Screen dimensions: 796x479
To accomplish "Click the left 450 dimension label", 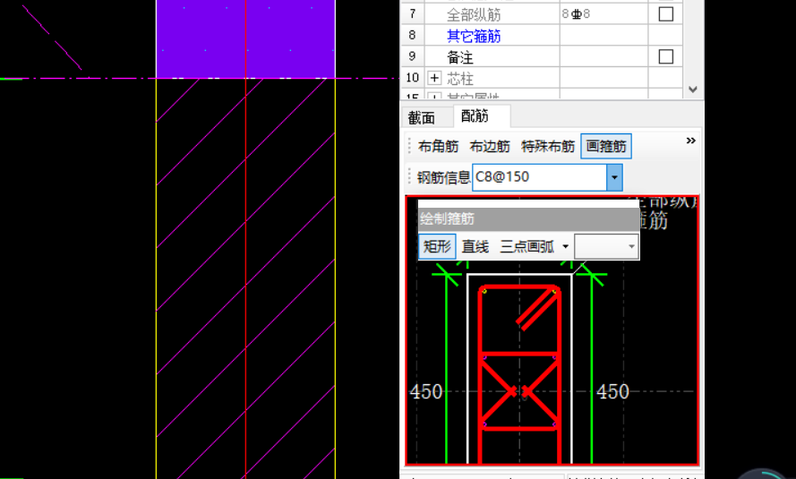I will tap(426, 392).
